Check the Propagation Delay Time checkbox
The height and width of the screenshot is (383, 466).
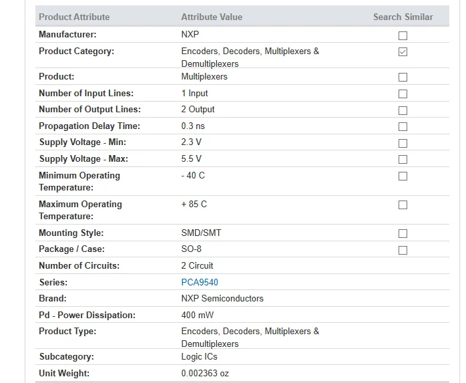click(x=403, y=127)
